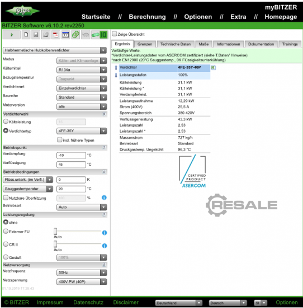This screenshot has height=308, width=303.
Task: Open the table/data sheet toolbar icon
Action: [x=65, y=35]
